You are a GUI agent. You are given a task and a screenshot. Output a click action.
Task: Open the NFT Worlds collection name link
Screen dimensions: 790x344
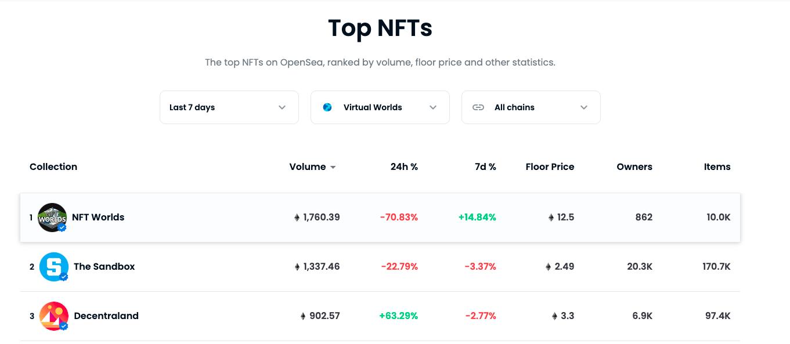coord(98,218)
